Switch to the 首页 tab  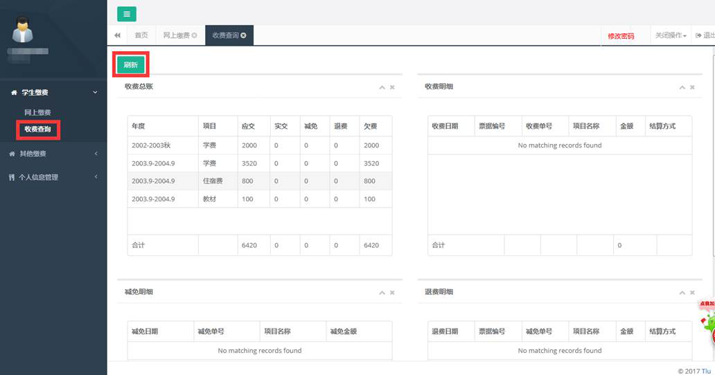(141, 35)
